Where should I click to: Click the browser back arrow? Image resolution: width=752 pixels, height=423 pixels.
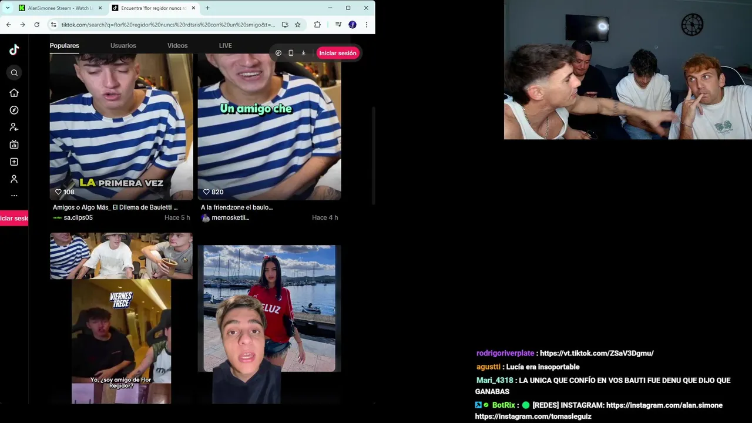[x=8, y=25]
